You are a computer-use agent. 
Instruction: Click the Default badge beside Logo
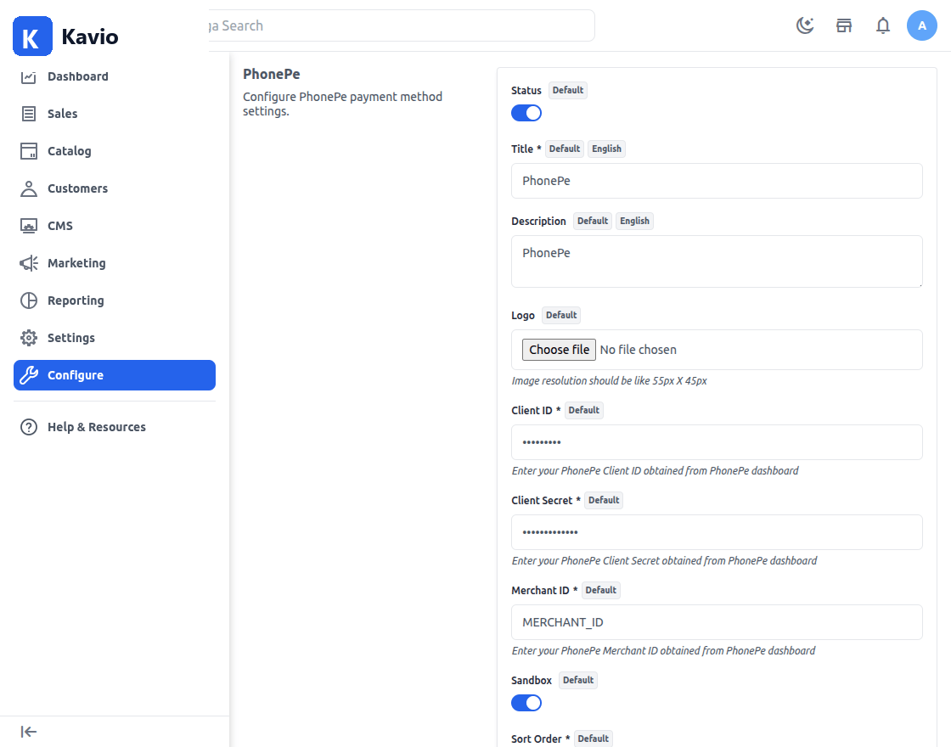tap(561, 315)
